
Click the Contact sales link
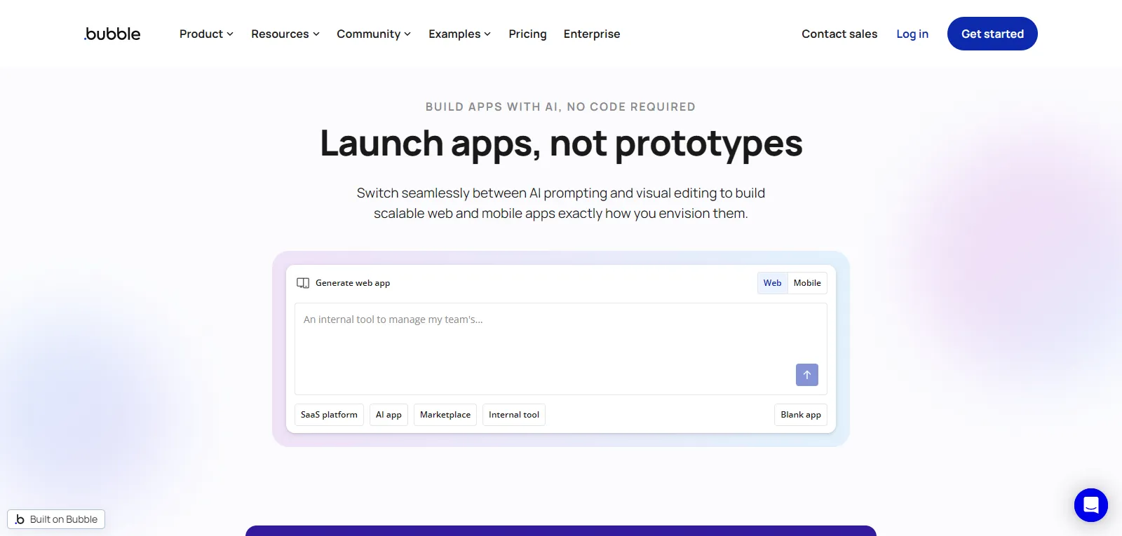[839, 34]
